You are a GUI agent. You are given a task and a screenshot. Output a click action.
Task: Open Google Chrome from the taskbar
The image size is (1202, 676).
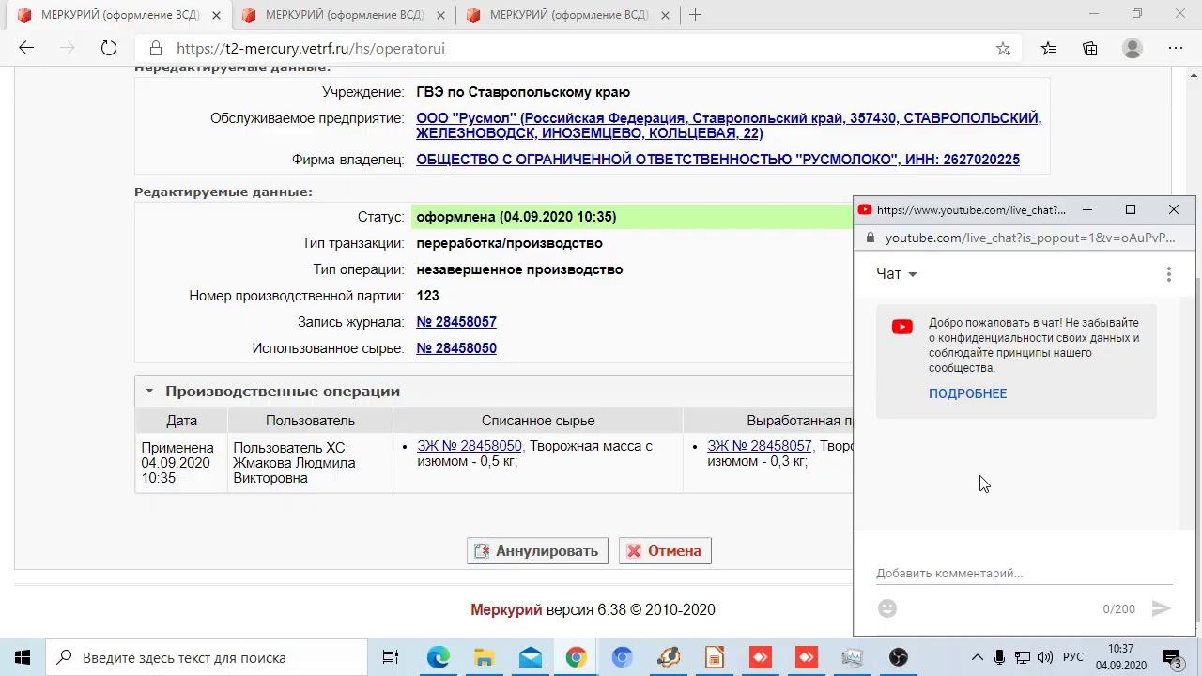pyautogui.click(x=576, y=657)
